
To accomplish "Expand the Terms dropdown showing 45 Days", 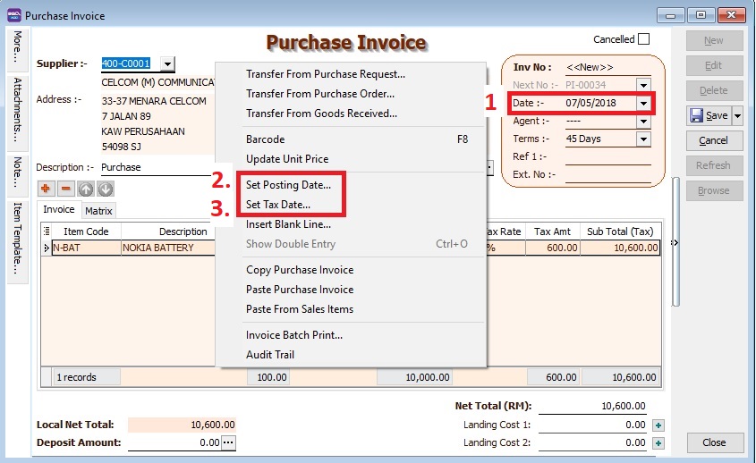I will click(x=643, y=139).
